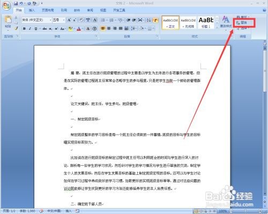Apply superscript formatting
This screenshot has height=214, width=268.
56,28
